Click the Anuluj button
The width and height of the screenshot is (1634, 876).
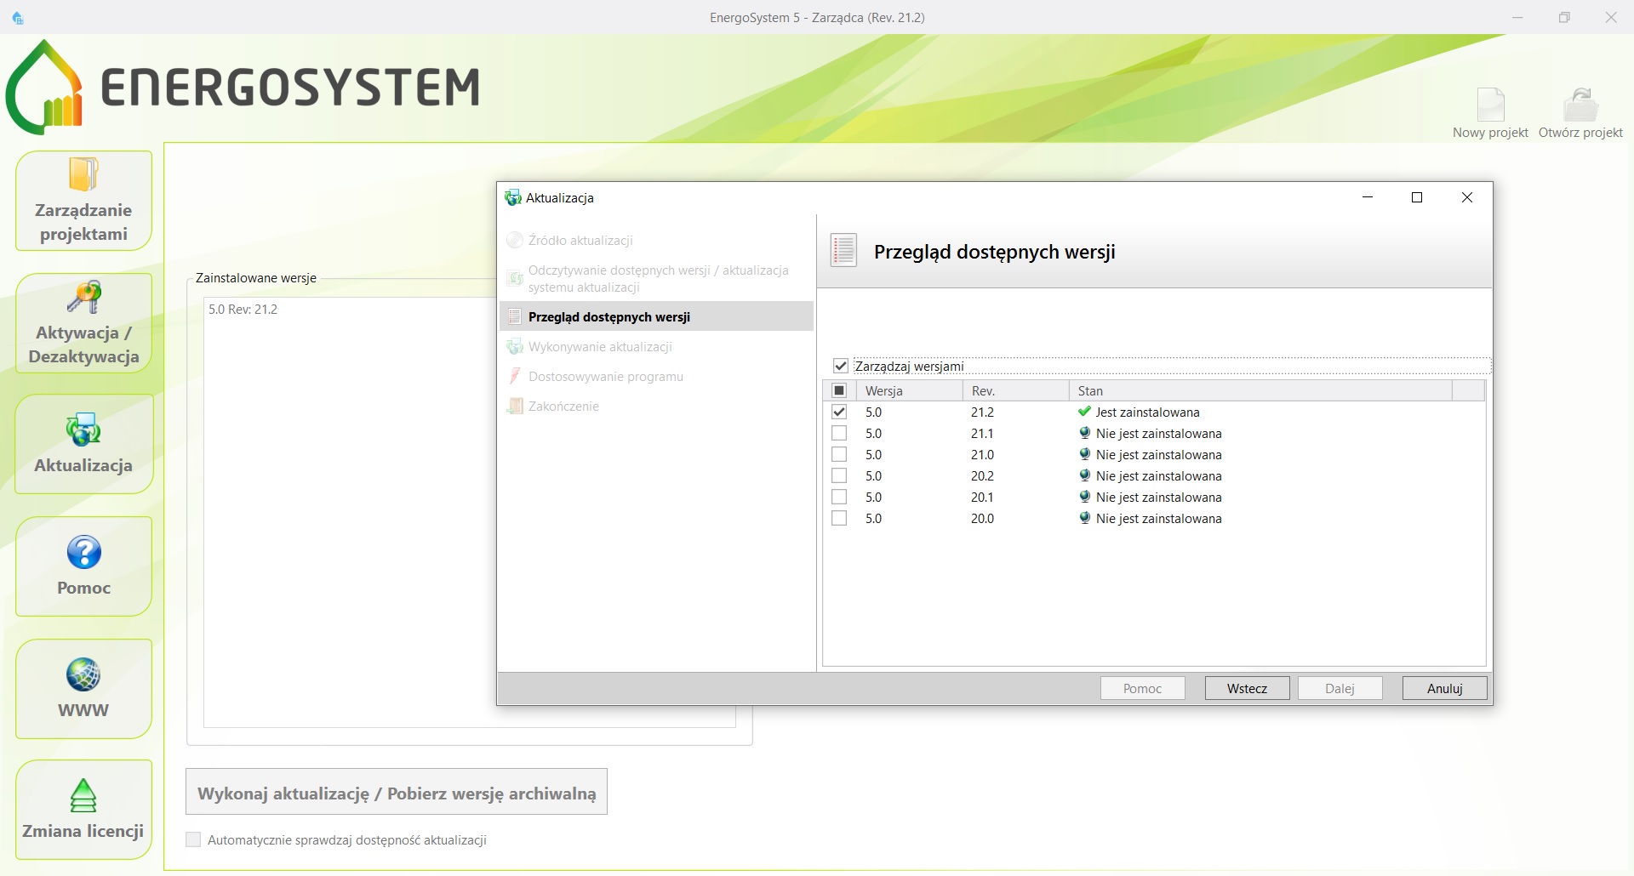[x=1444, y=688]
